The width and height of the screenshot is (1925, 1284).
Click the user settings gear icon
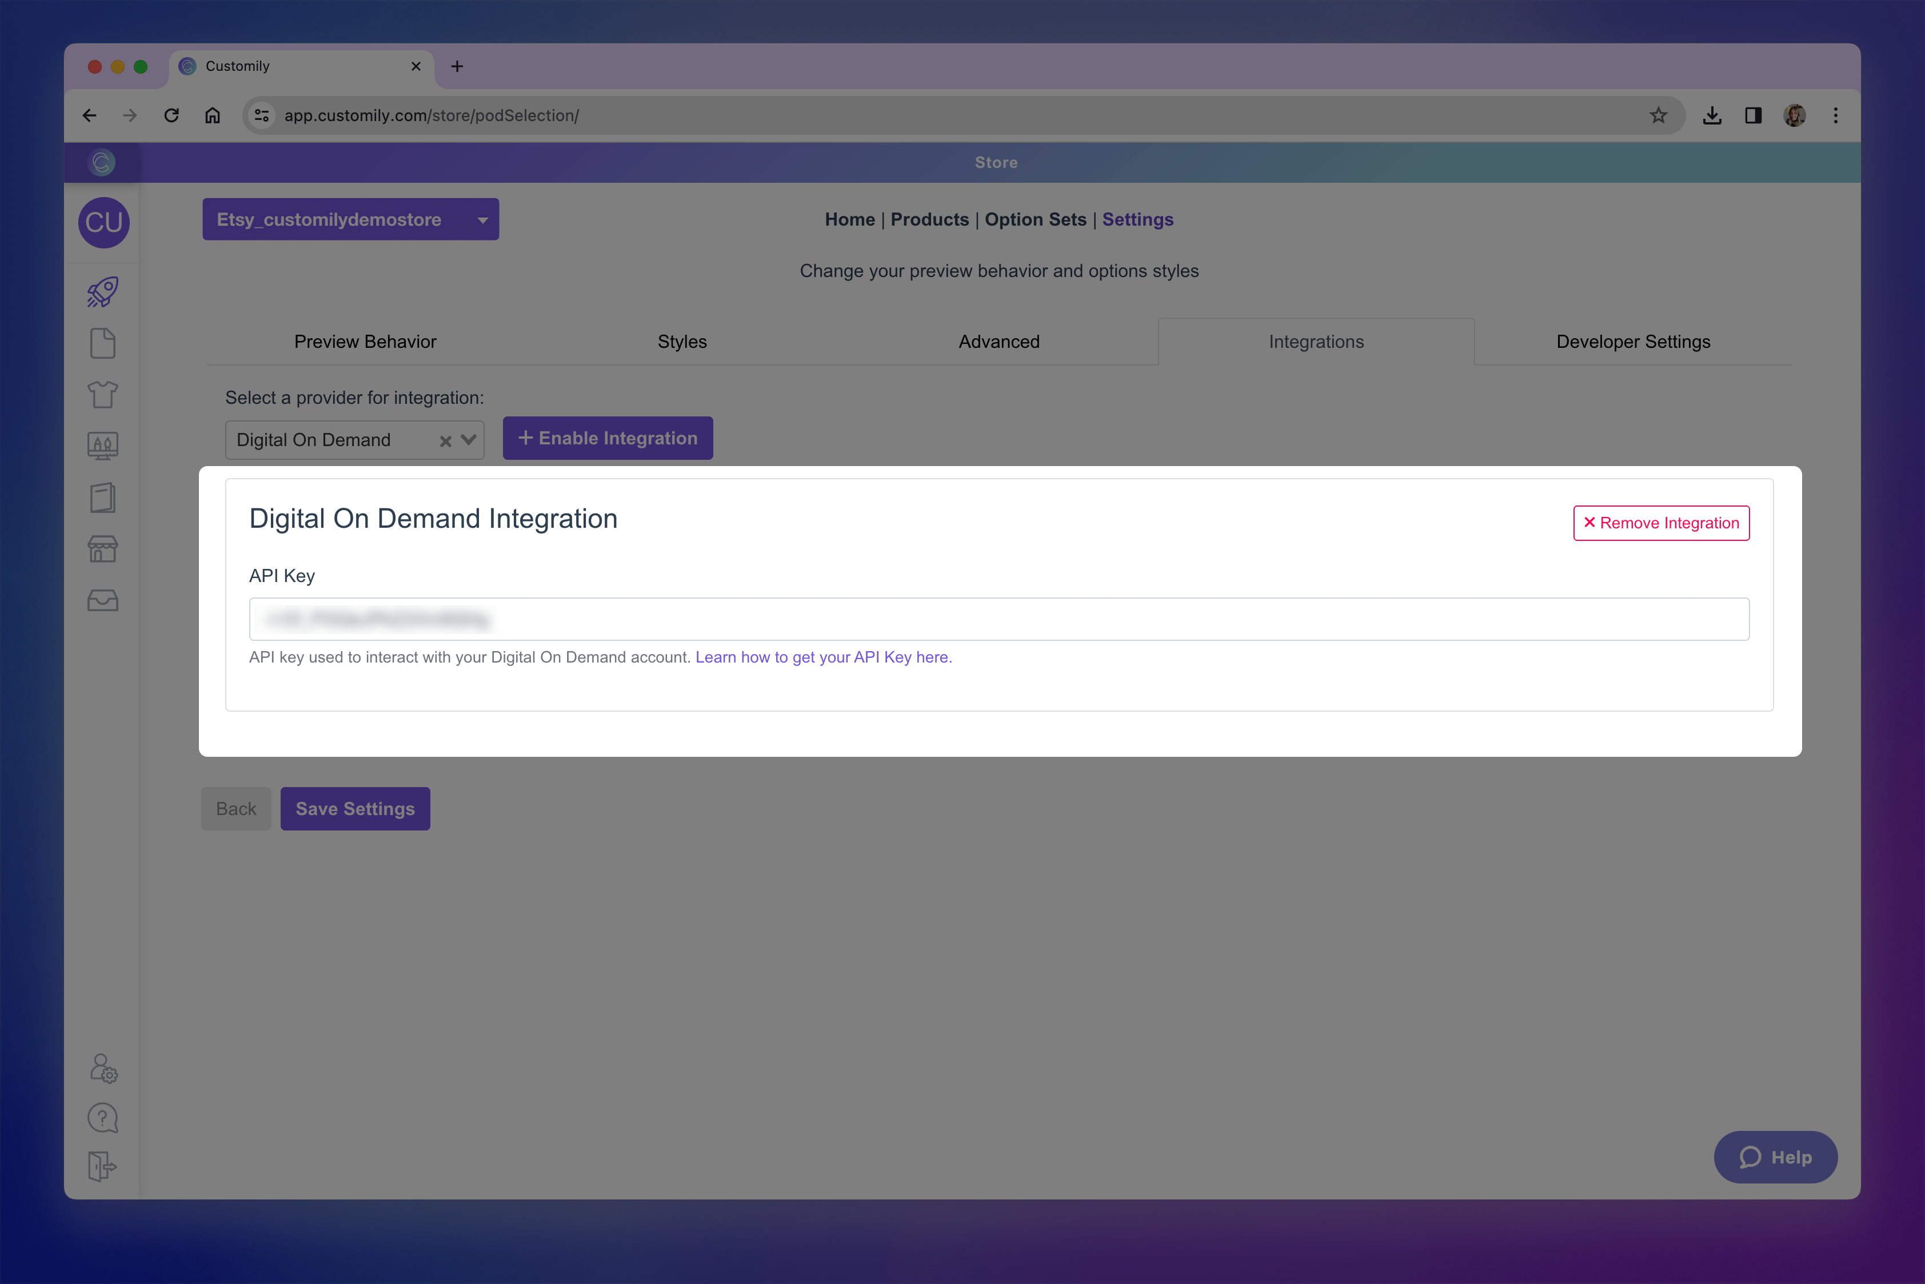(103, 1068)
